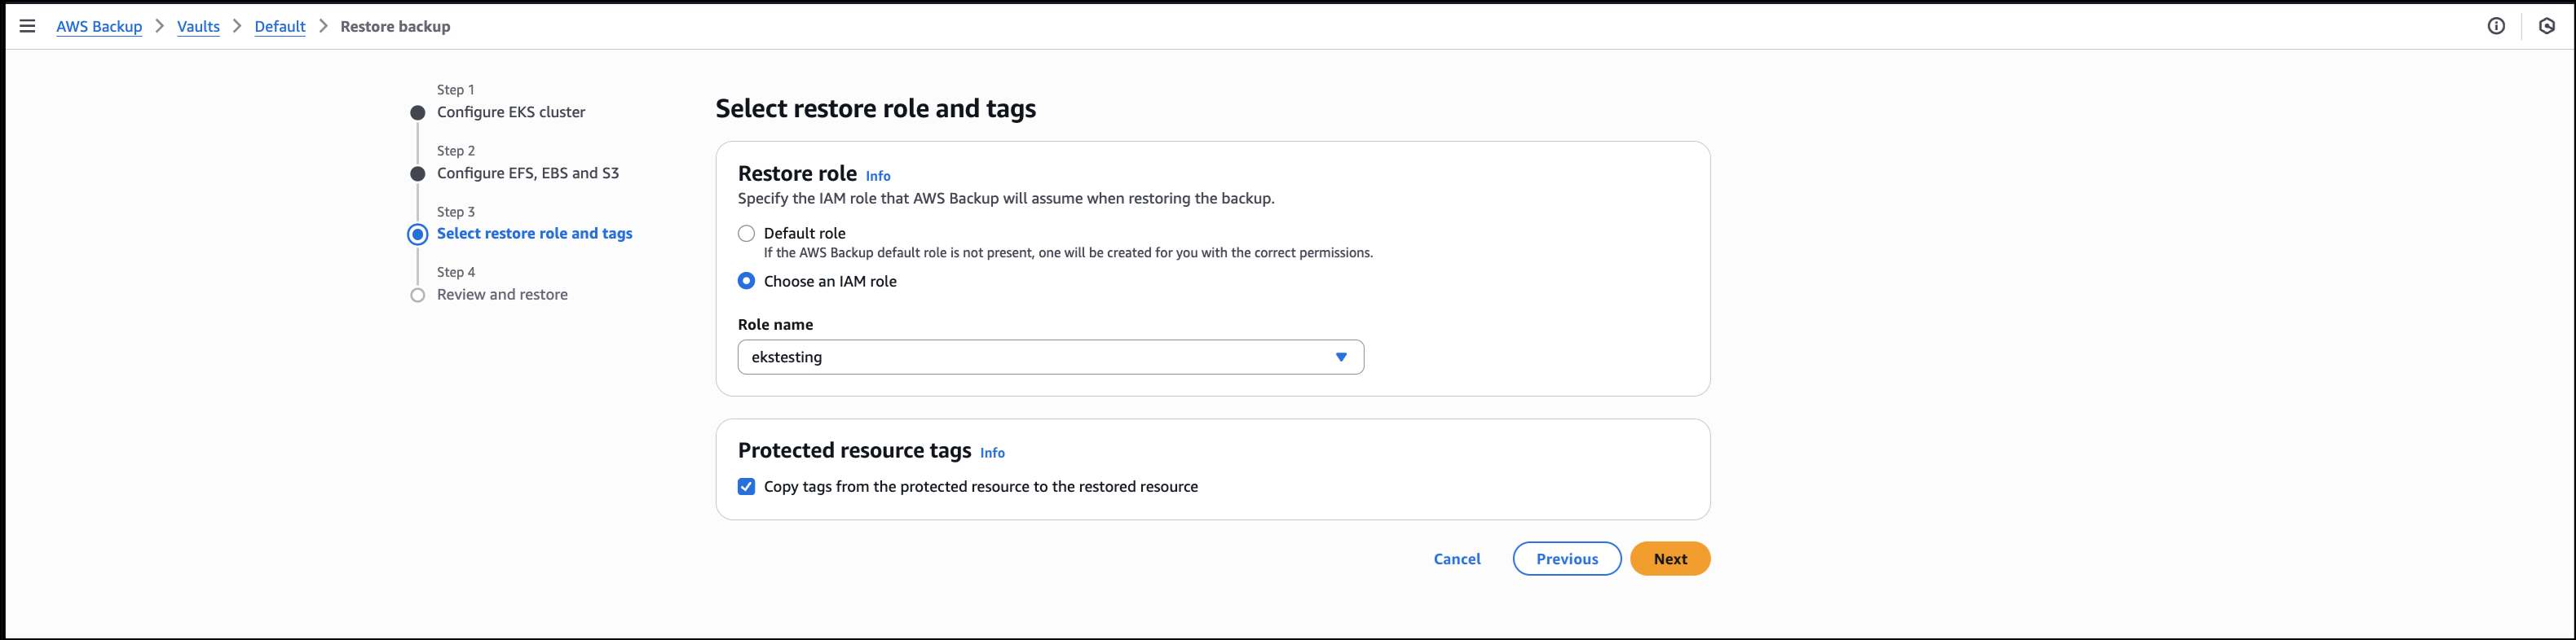Click the Step 4 Review and restore circle

(x=418, y=296)
